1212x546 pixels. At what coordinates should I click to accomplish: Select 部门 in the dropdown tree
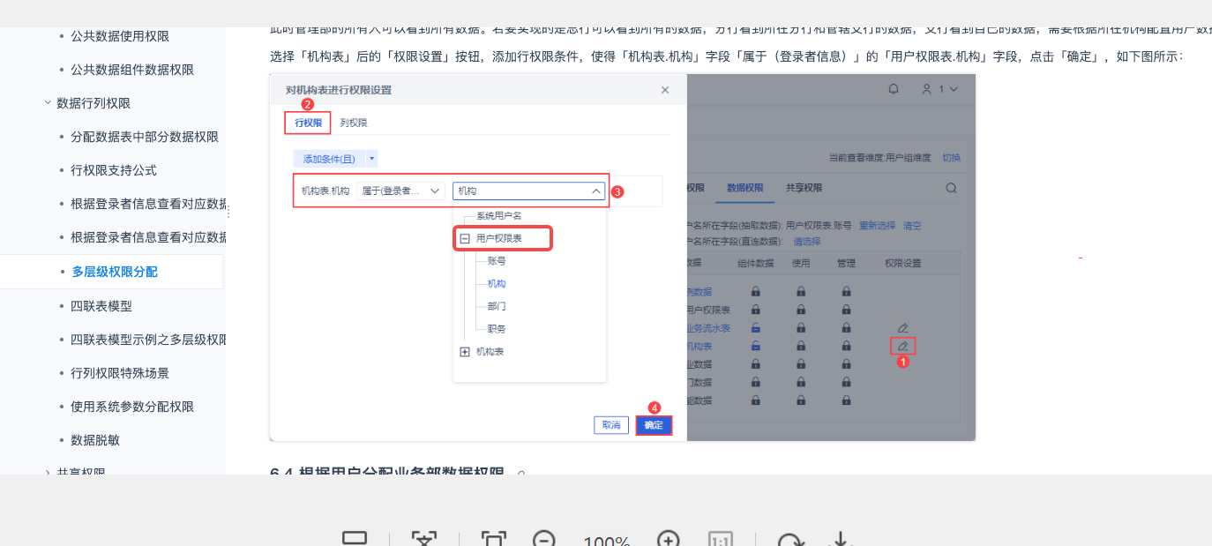pos(497,306)
